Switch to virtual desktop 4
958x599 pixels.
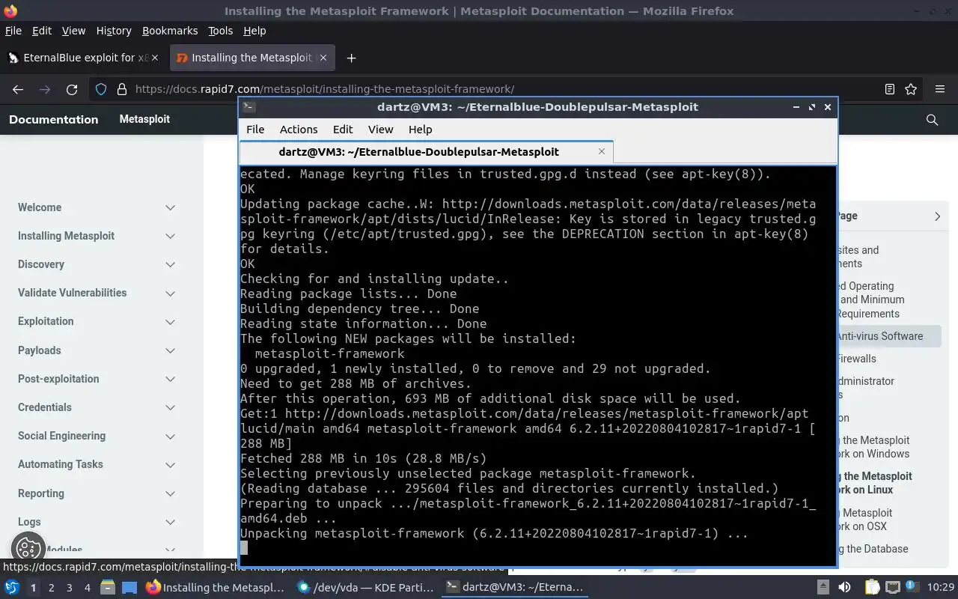87,588
